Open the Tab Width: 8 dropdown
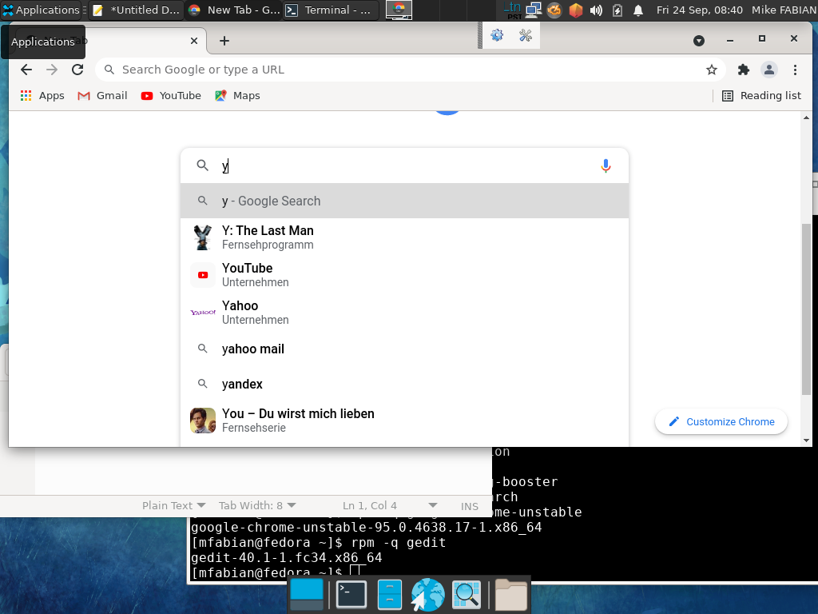Image resolution: width=818 pixels, height=614 pixels. (x=257, y=505)
